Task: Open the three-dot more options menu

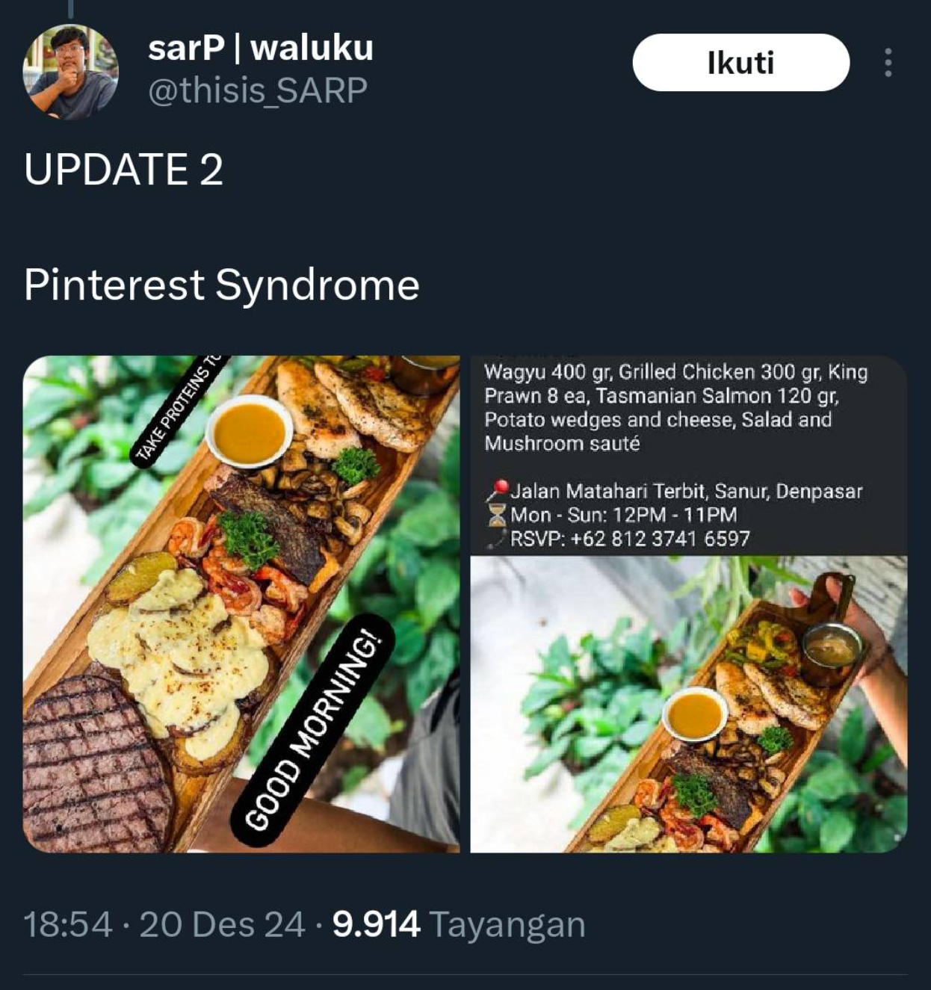Action: pos(888,63)
